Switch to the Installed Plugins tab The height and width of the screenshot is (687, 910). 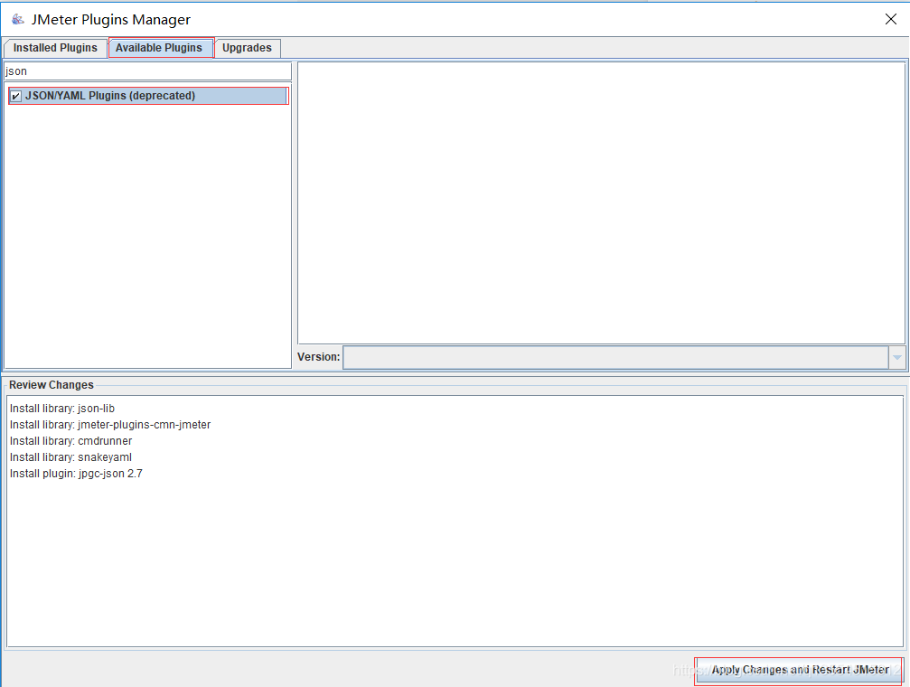[x=55, y=48]
